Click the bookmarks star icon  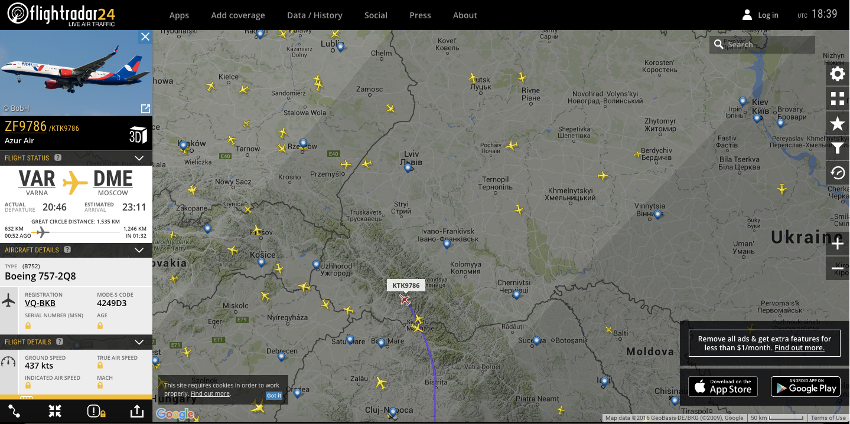(837, 123)
